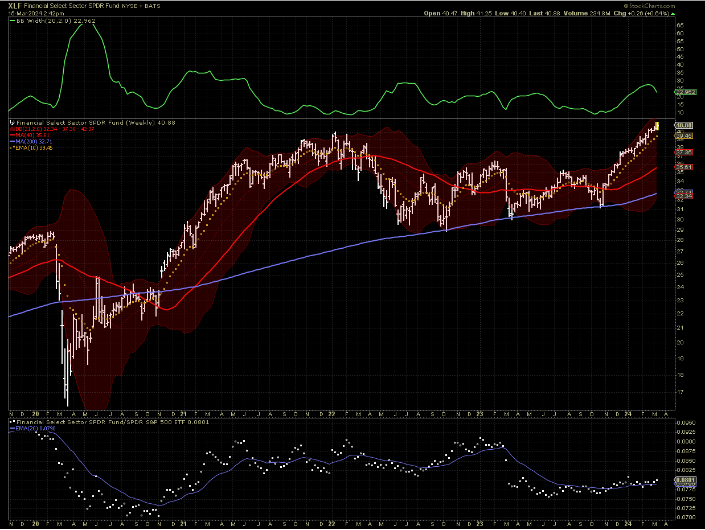
Task: Click the 0.0850 label on ratio axis
Action: pos(687,461)
